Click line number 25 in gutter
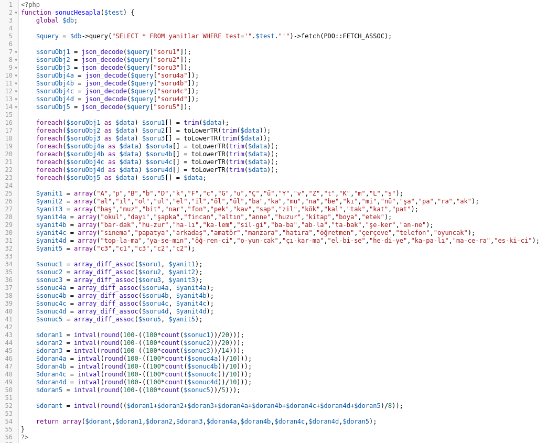Viewport: 547px width, 443px height. (x=9, y=193)
